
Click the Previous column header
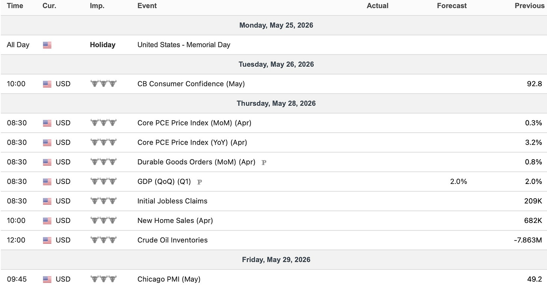coord(529,6)
